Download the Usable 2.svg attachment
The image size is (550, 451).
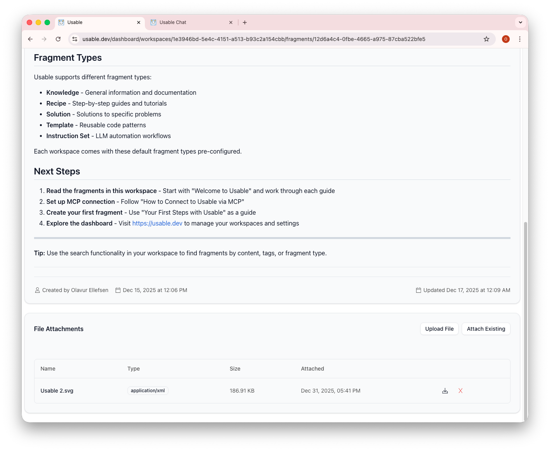click(445, 391)
